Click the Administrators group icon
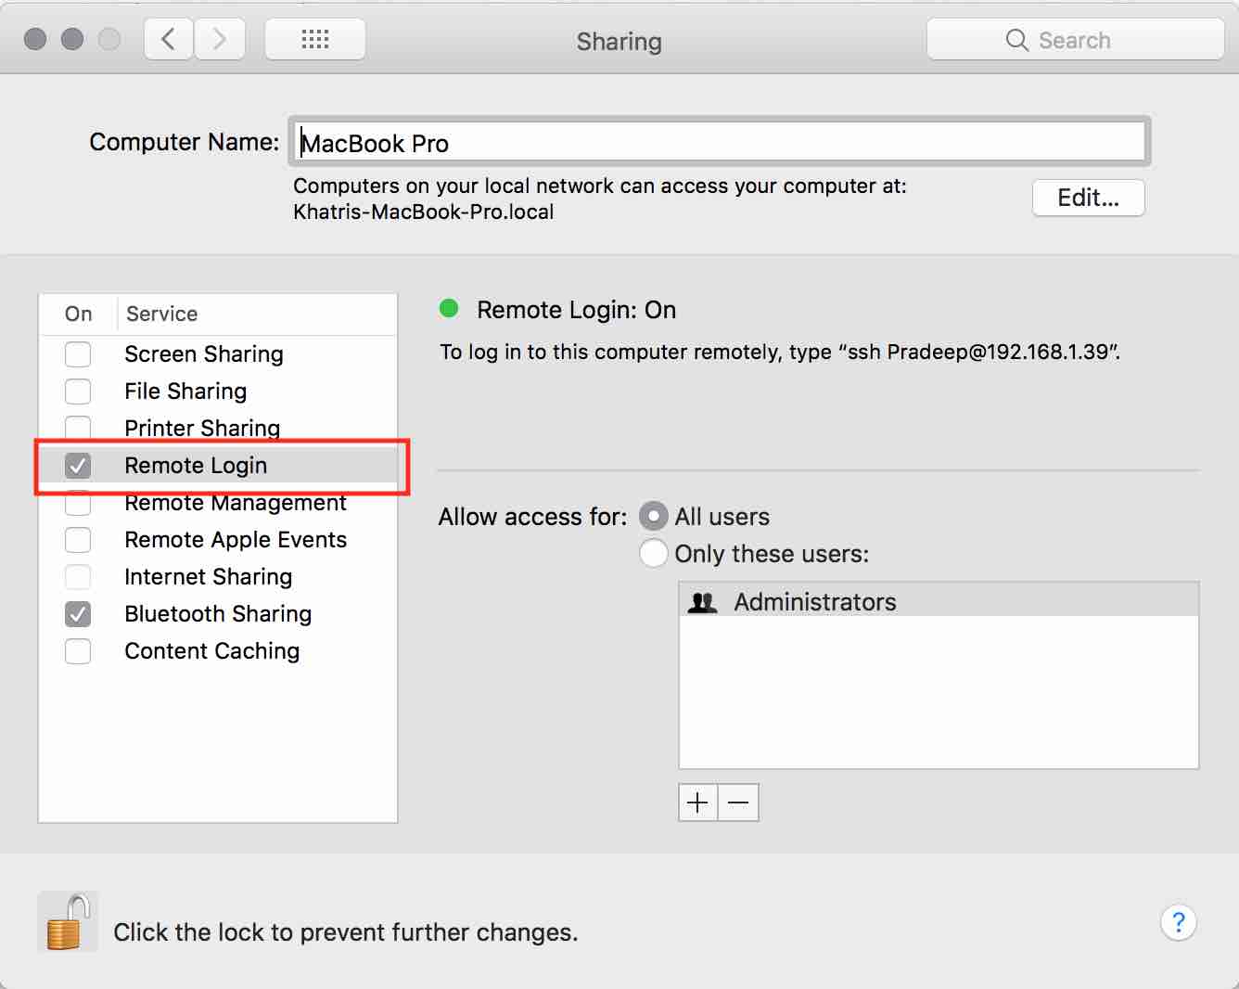This screenshot has height=989, width=1239. tap(703, 601)
